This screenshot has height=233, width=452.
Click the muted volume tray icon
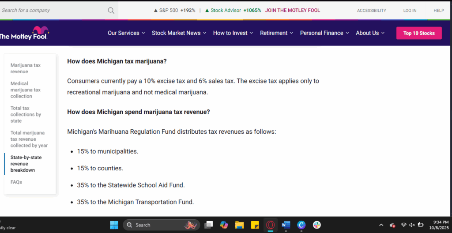pyautogui.click(x=412, y=225)
